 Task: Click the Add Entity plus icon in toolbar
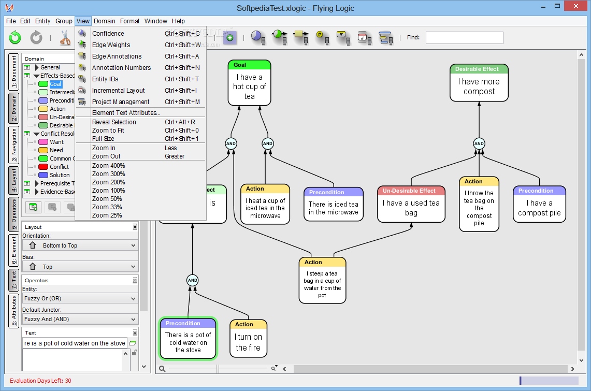229,38
